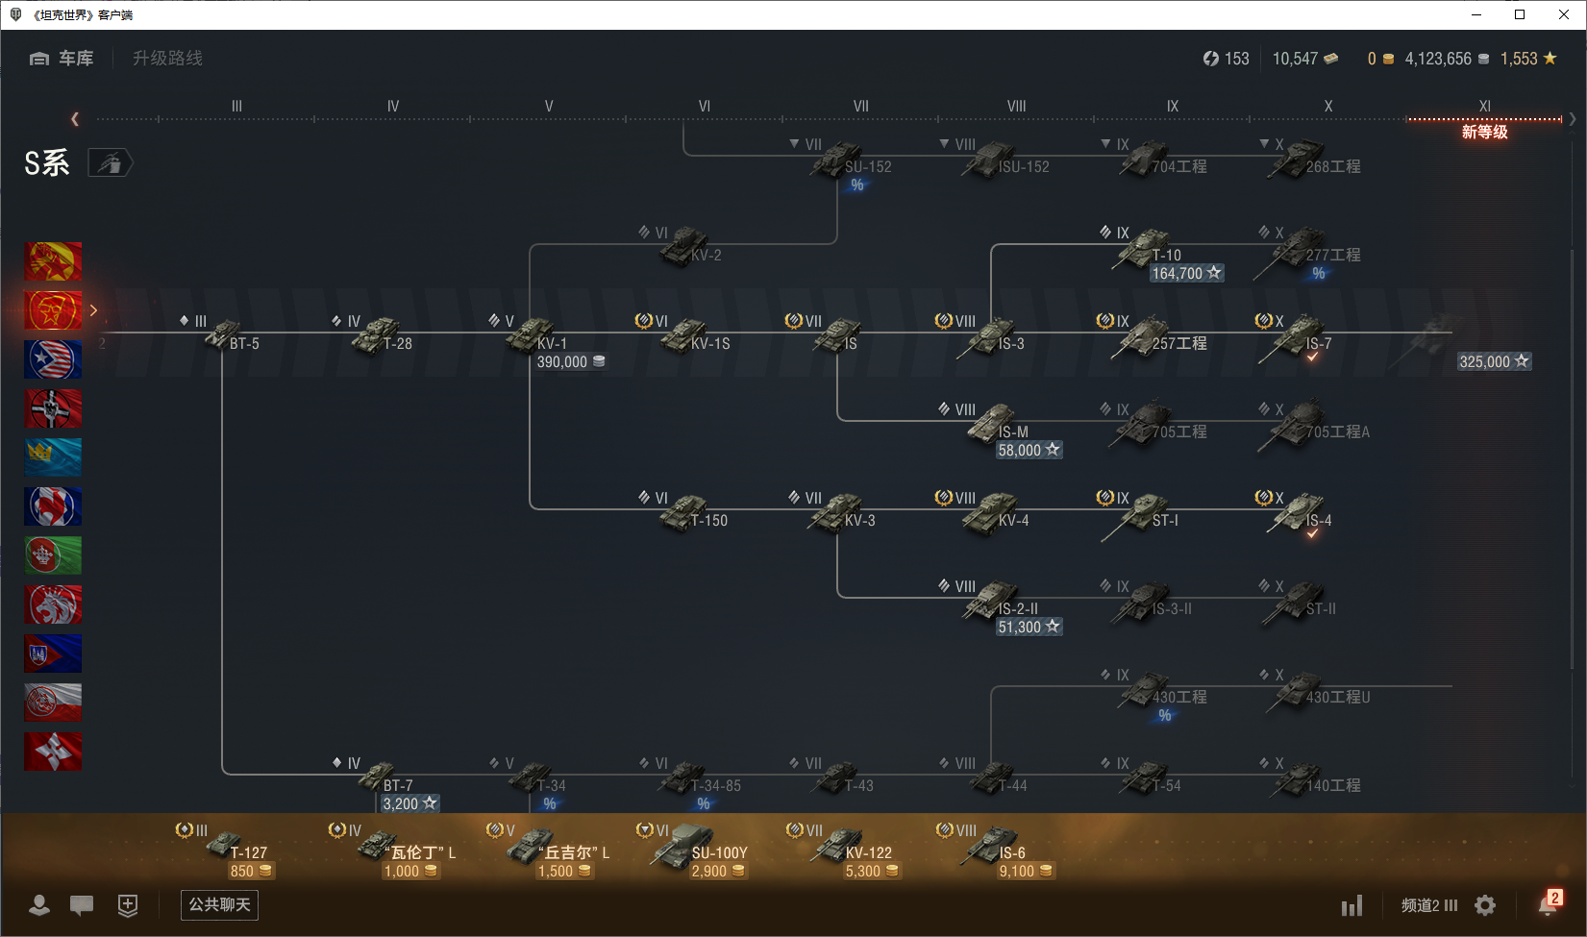Open the chat bubble icon
Viewport: 1587px width, 937px height.
click(82, 905)
